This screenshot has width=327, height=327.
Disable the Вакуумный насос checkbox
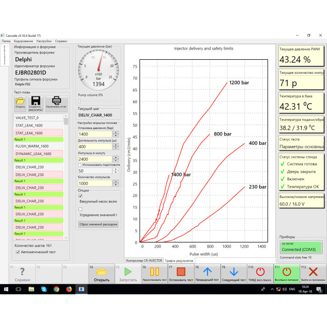coord(81,196)
